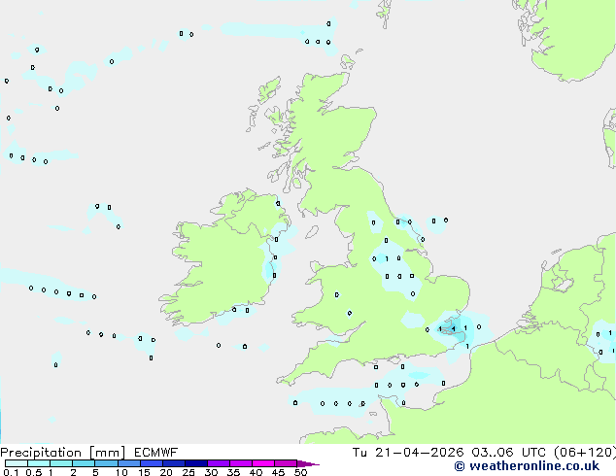The width and height of the screenshot is (616, 476).
Task: Click the legend value '0.5'
Action: point(33,472)
